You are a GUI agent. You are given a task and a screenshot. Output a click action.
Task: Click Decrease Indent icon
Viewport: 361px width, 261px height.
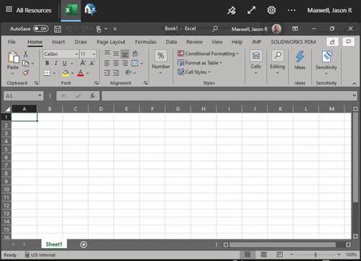(108, 73)
